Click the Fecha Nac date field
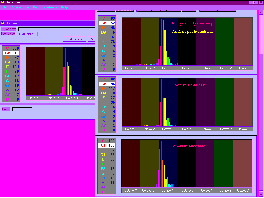 [x=28, y=34]
